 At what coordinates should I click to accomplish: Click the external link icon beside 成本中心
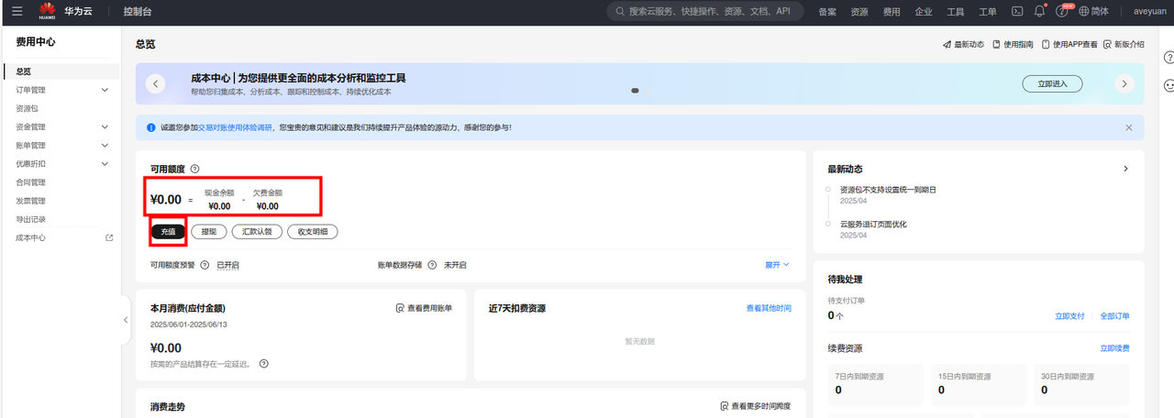pyautogui.click(x=109, y=238)
